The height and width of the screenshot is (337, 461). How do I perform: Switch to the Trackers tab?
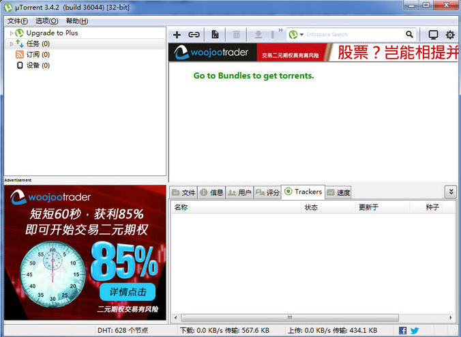(x=303, y=192)
